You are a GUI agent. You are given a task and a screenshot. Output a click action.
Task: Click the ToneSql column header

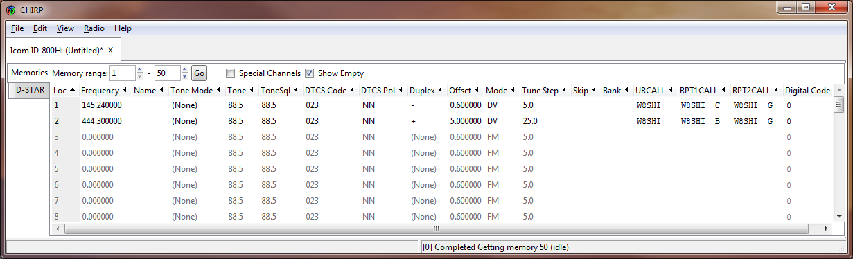(x=280, y=90)
